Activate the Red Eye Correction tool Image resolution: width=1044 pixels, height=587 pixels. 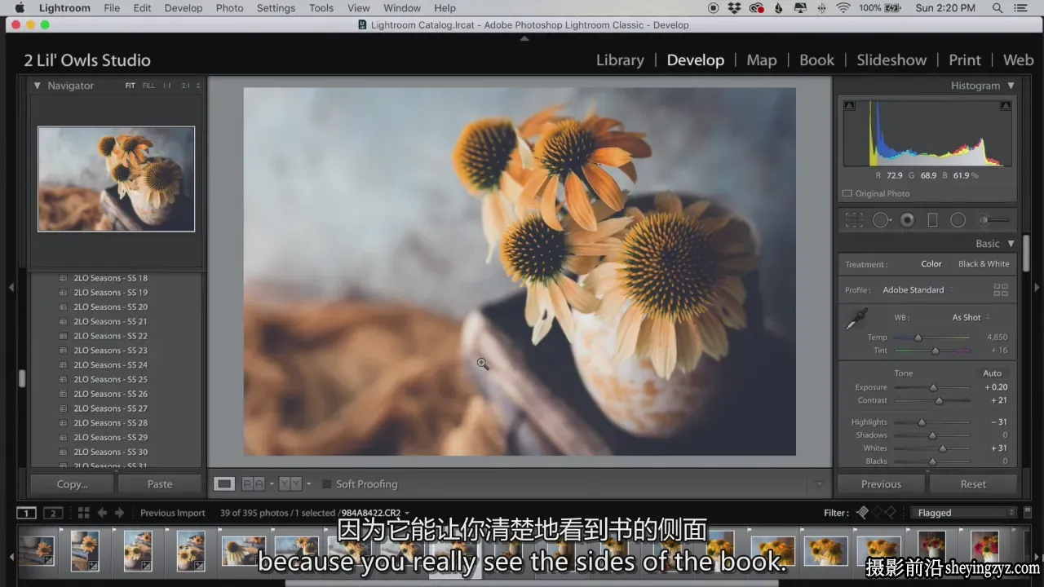907,220
